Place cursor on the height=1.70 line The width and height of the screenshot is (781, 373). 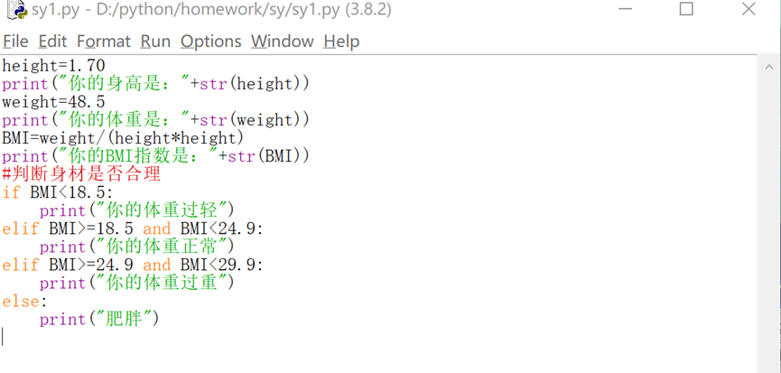click(x=53, y=65)
